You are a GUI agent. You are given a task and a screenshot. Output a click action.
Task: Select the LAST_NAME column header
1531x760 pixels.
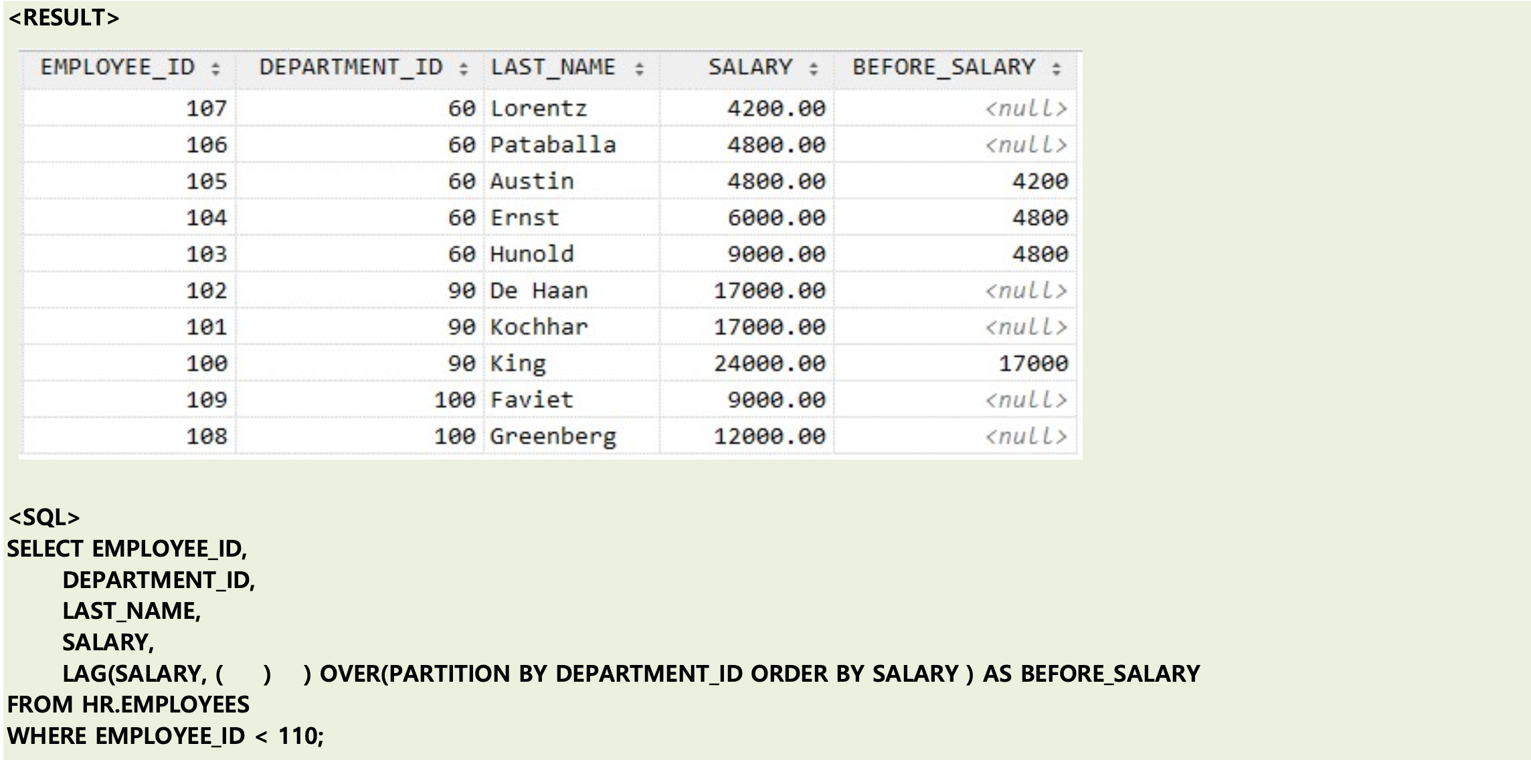pyautogui.click(x=553, y=68)
